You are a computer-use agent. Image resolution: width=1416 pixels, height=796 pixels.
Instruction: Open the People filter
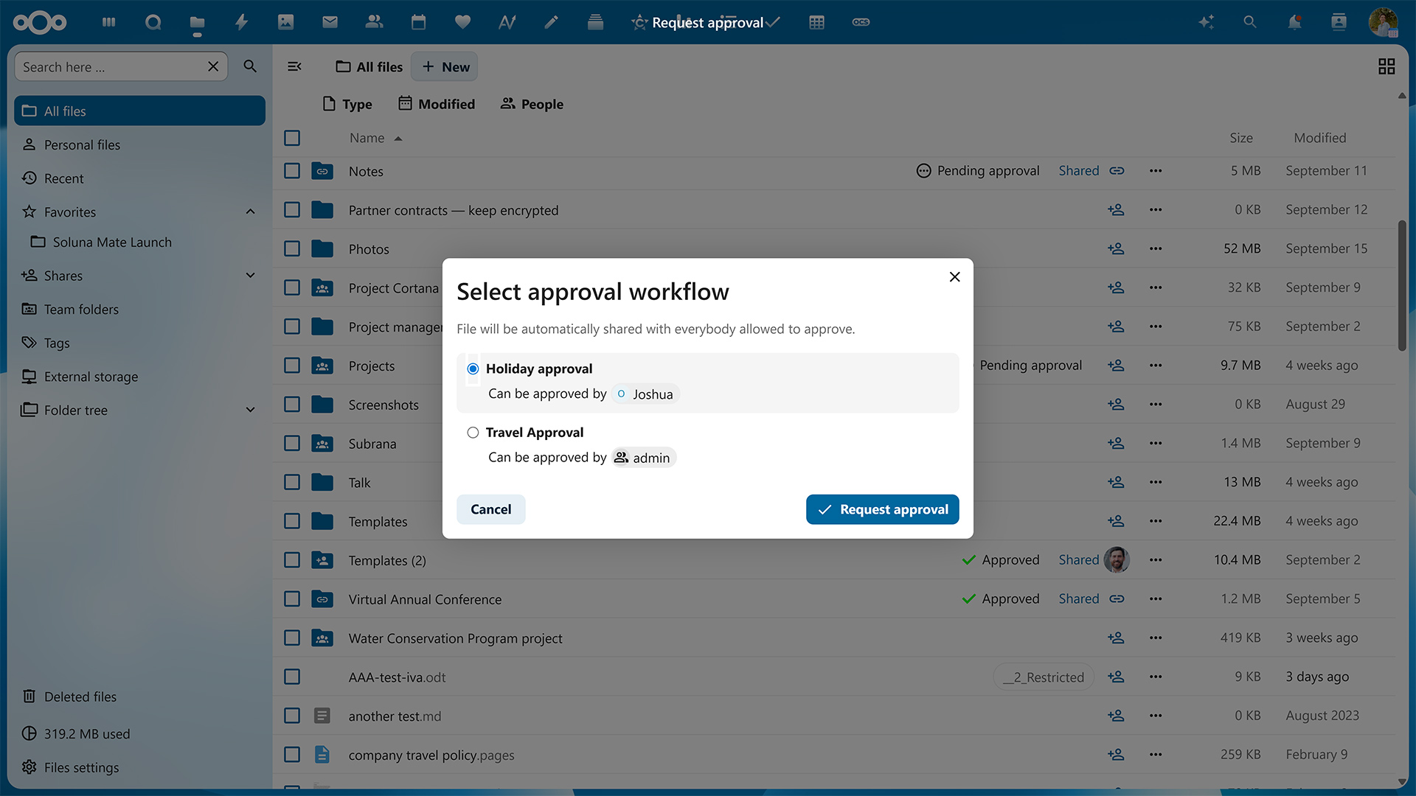click(531, 104)
